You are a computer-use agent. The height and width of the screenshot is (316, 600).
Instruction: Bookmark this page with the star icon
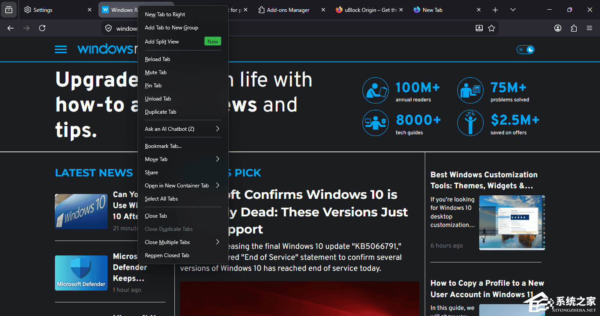(492, 28)
